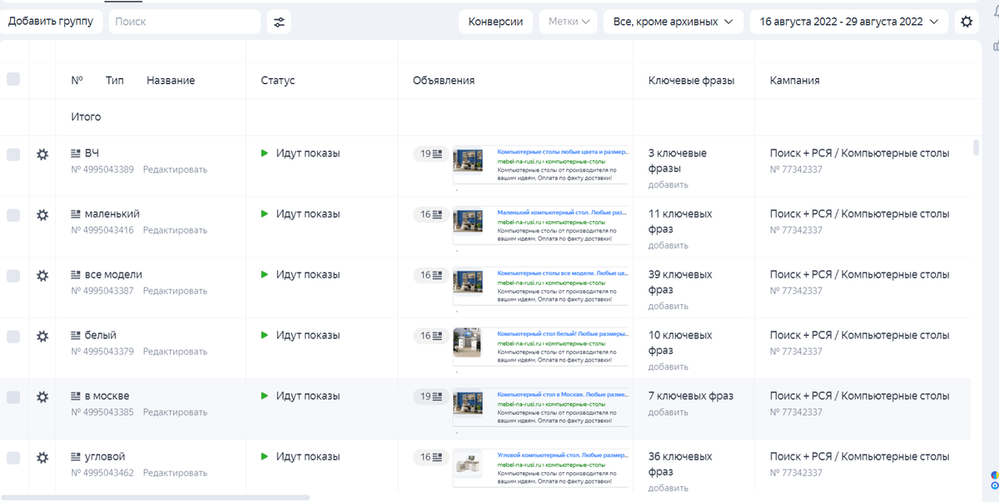
Task: Click Конверсии button
Action: [496, 22]
